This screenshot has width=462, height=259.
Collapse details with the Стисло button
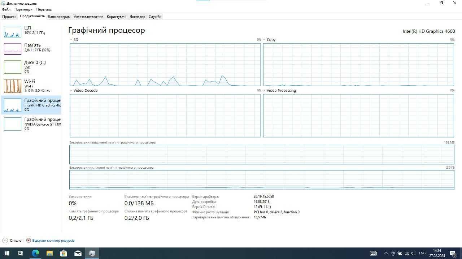tap(12, 240)
